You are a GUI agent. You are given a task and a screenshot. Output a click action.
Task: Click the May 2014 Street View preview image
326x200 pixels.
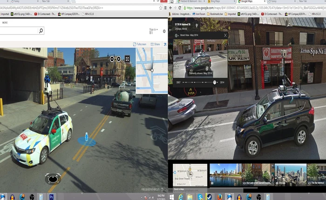point(200,58)
